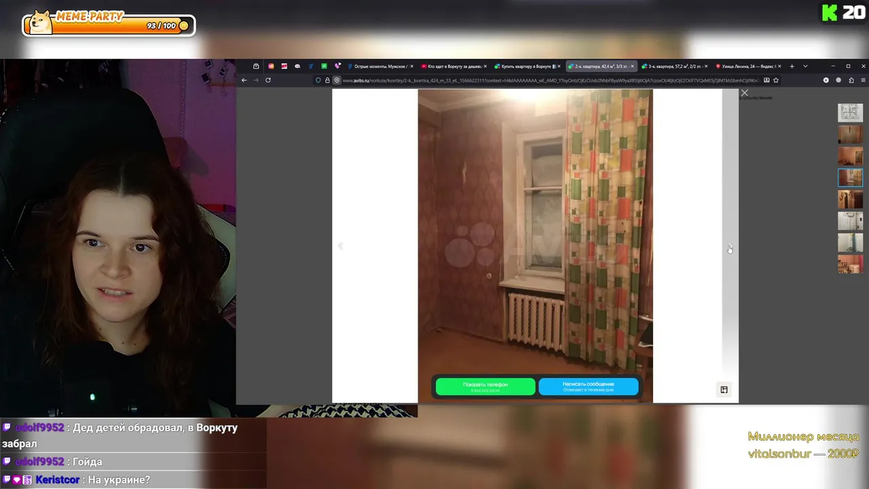The height and width of the screenshot is (489, 869).
Task: Toggle reader view icon in address bar
Action: 766,80
